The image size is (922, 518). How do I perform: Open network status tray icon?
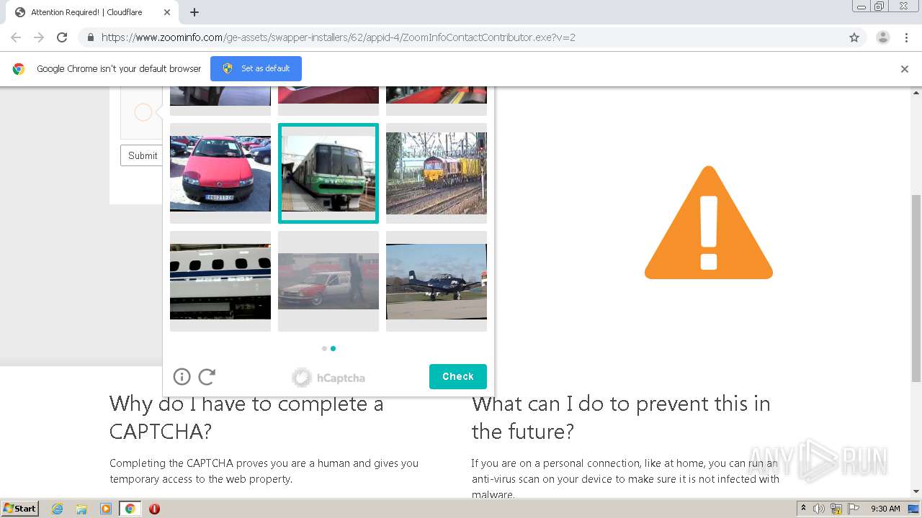(836, 509)
